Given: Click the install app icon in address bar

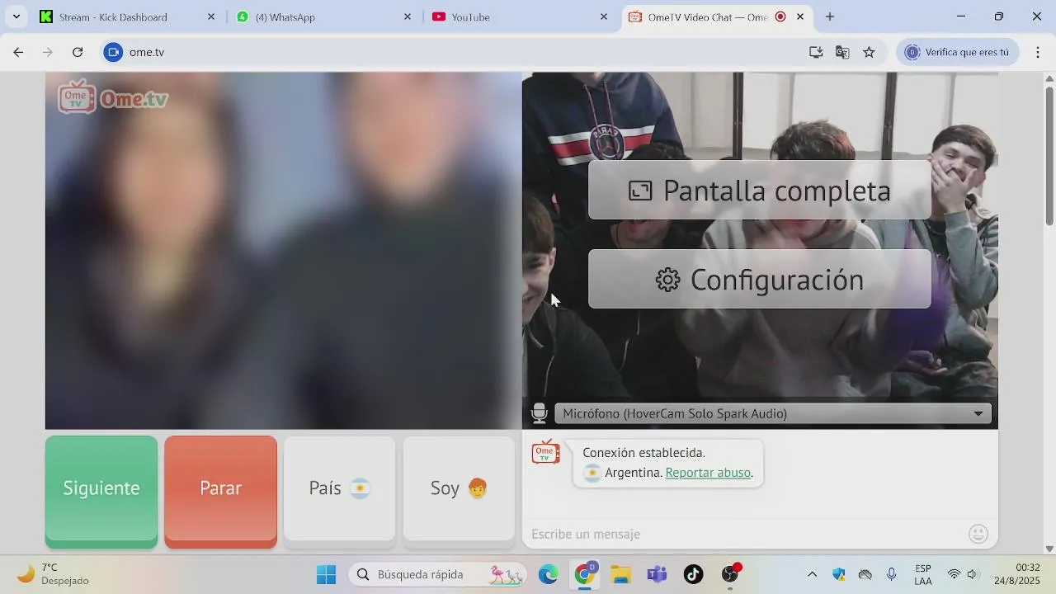Looking at the screenshot, I should click(816, 52).
